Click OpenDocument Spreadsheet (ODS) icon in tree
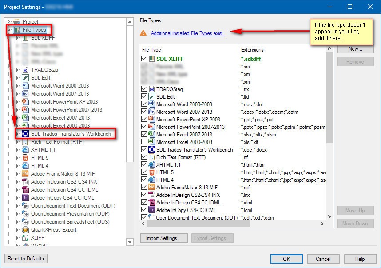Viewport: 381px width, 268px height. (25, 222)
